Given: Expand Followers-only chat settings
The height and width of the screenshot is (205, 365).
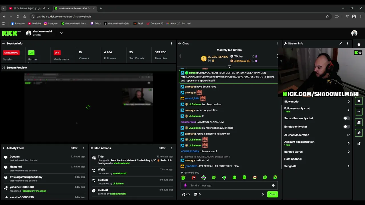Looking at the screenshot, I should [348, 110].
